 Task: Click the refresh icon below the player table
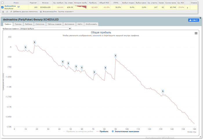click(x=7, y=12)
